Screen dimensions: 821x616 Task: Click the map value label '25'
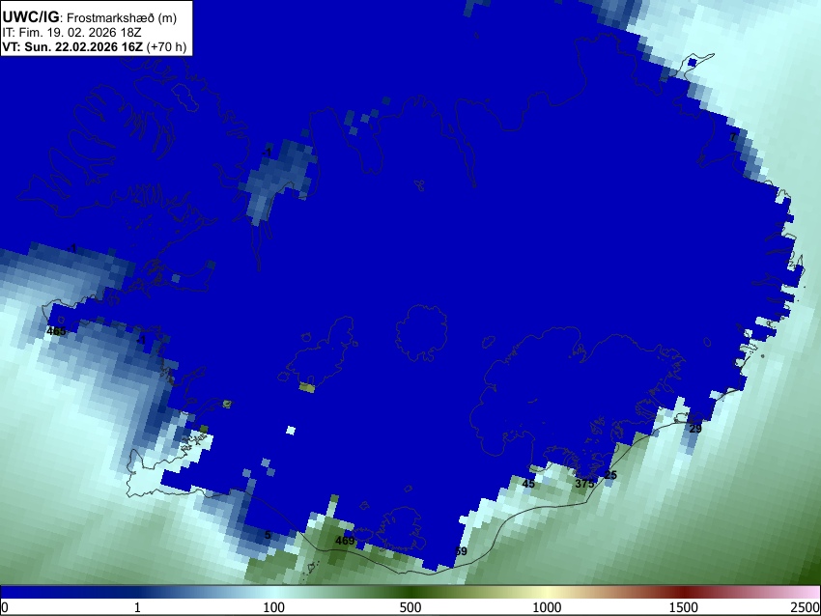coord(610,475)
